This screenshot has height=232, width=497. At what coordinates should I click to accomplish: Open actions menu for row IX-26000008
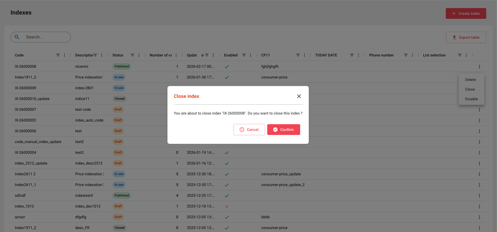(x=479, y=67)
